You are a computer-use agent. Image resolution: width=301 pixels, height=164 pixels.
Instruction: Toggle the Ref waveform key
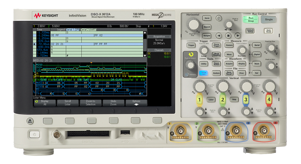(x=257, y=73)
